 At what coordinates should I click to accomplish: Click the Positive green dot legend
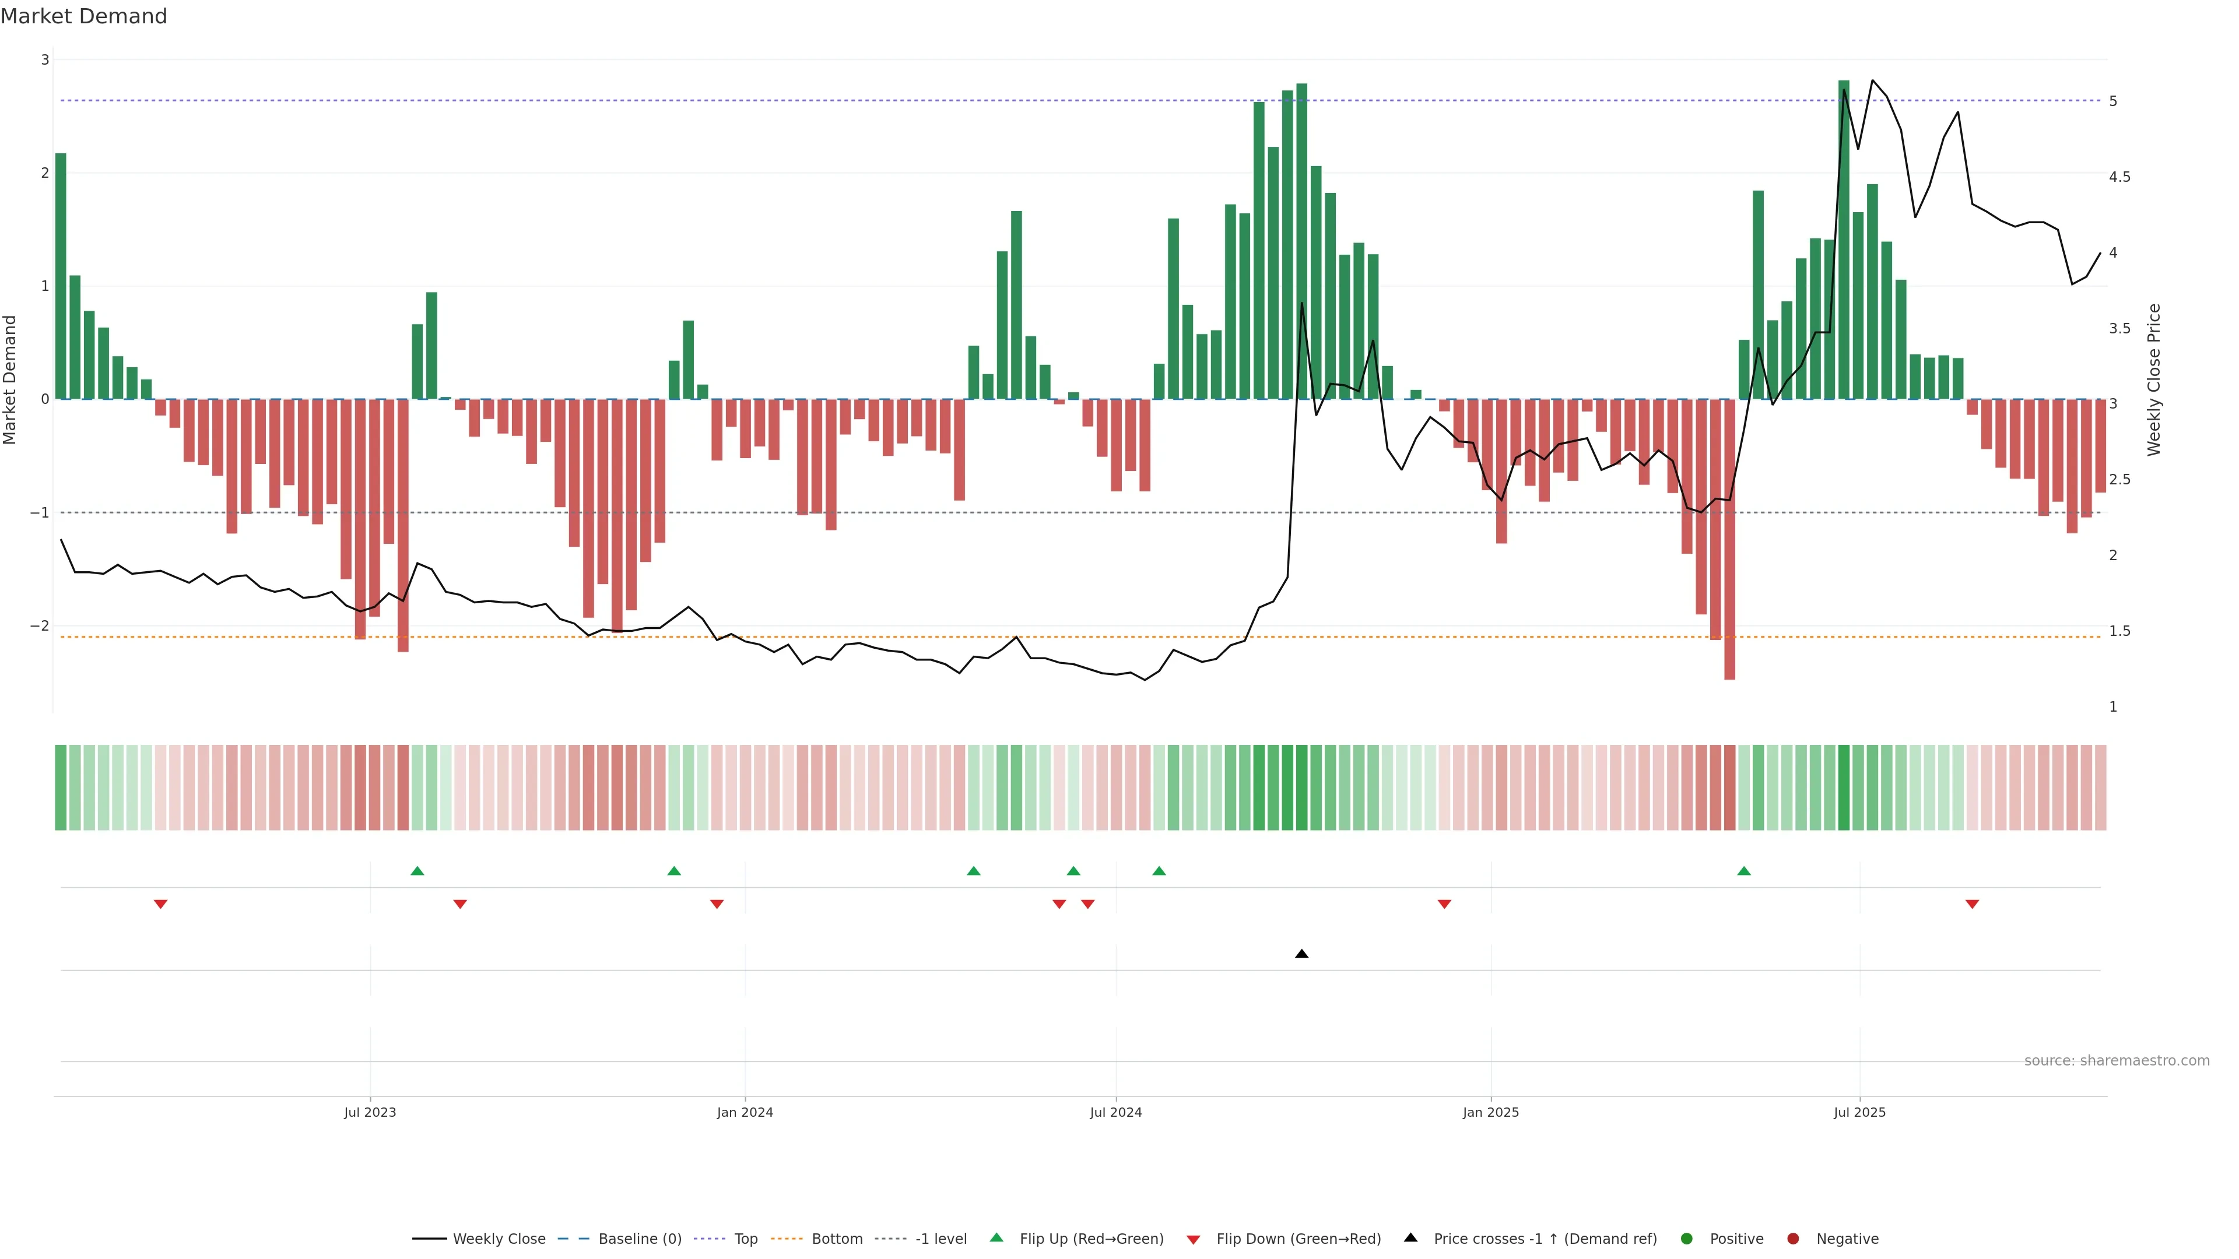(1687, 1239)
